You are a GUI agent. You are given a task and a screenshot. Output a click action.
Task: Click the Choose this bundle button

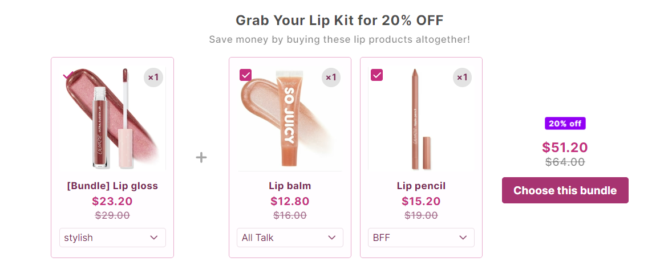pos(565,190)
